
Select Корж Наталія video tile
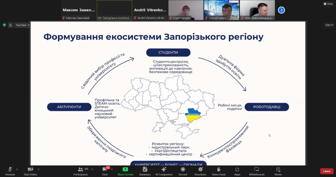click(186, 10)
